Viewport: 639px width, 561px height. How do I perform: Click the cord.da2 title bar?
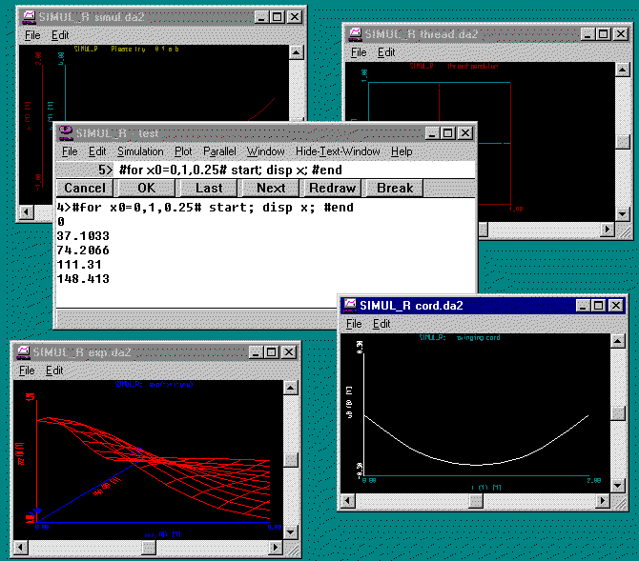(483, 306)
